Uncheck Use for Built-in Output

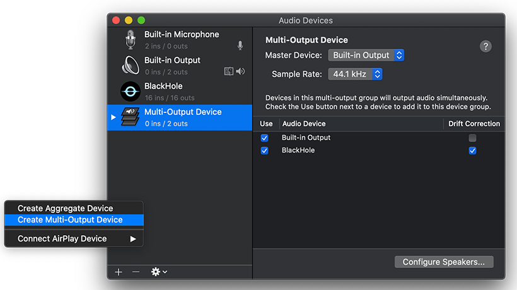pyautogui.click(x=264, y=138)
